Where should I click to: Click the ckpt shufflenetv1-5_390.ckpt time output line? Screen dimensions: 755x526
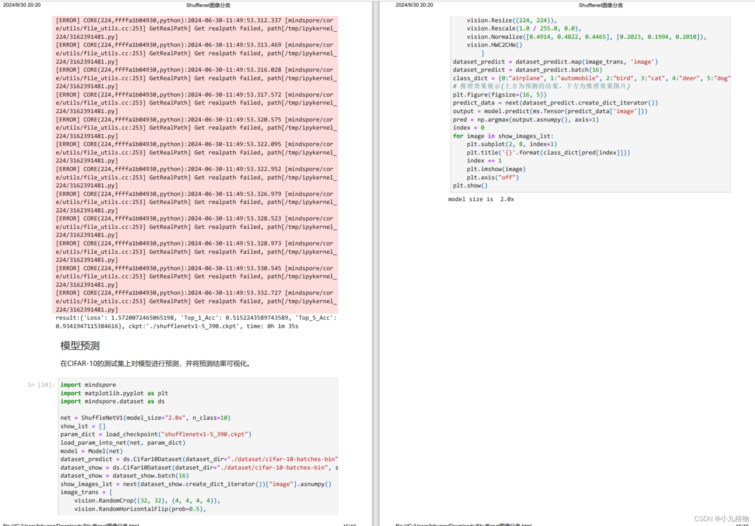[177, 326]
